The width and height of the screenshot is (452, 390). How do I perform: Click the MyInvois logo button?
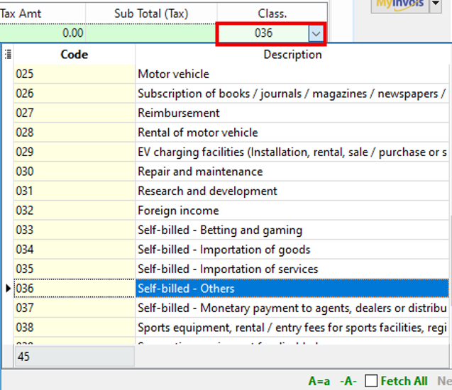tap(399, 5)
